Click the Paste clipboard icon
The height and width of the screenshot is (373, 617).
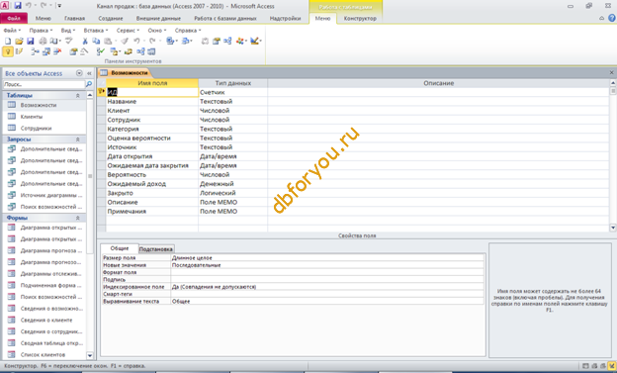pyautogui.click(x=108, y=41)
